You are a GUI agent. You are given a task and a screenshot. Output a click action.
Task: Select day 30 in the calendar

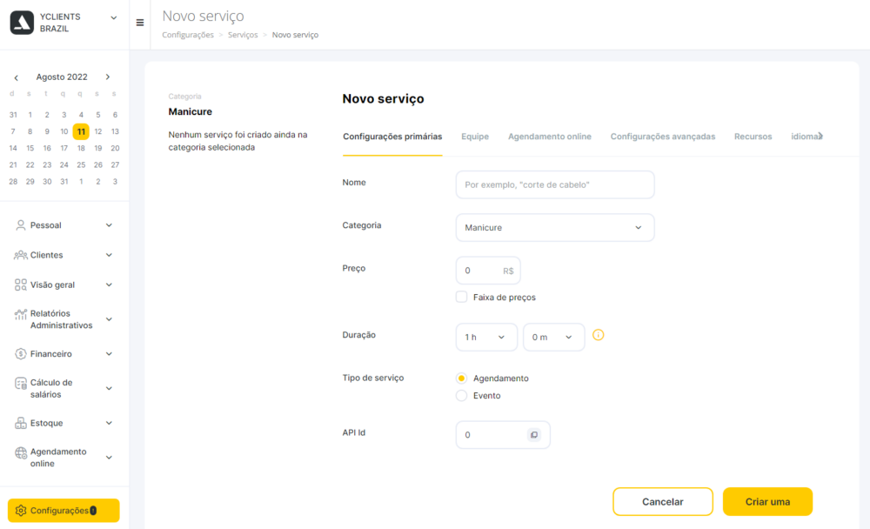point(47,182)
